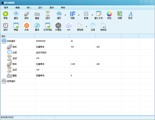Viewport: 155px width, 120px height.
Task: Click the 弹窗 popup window icon
Action: (16, 26)
